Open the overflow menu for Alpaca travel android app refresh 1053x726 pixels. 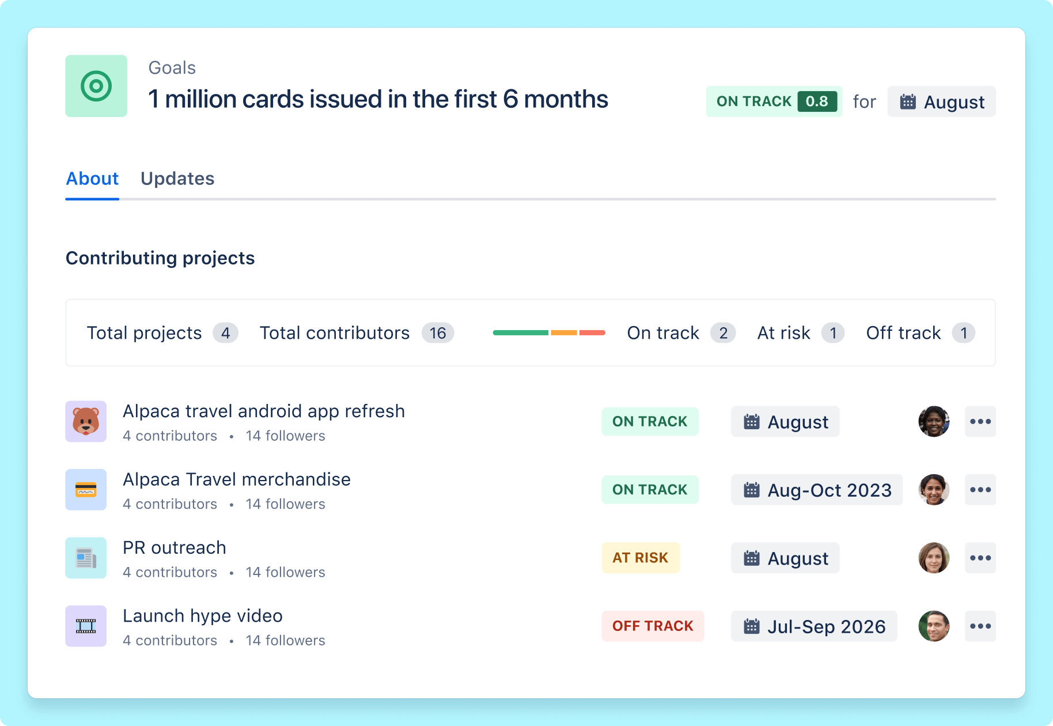(980, 421)
